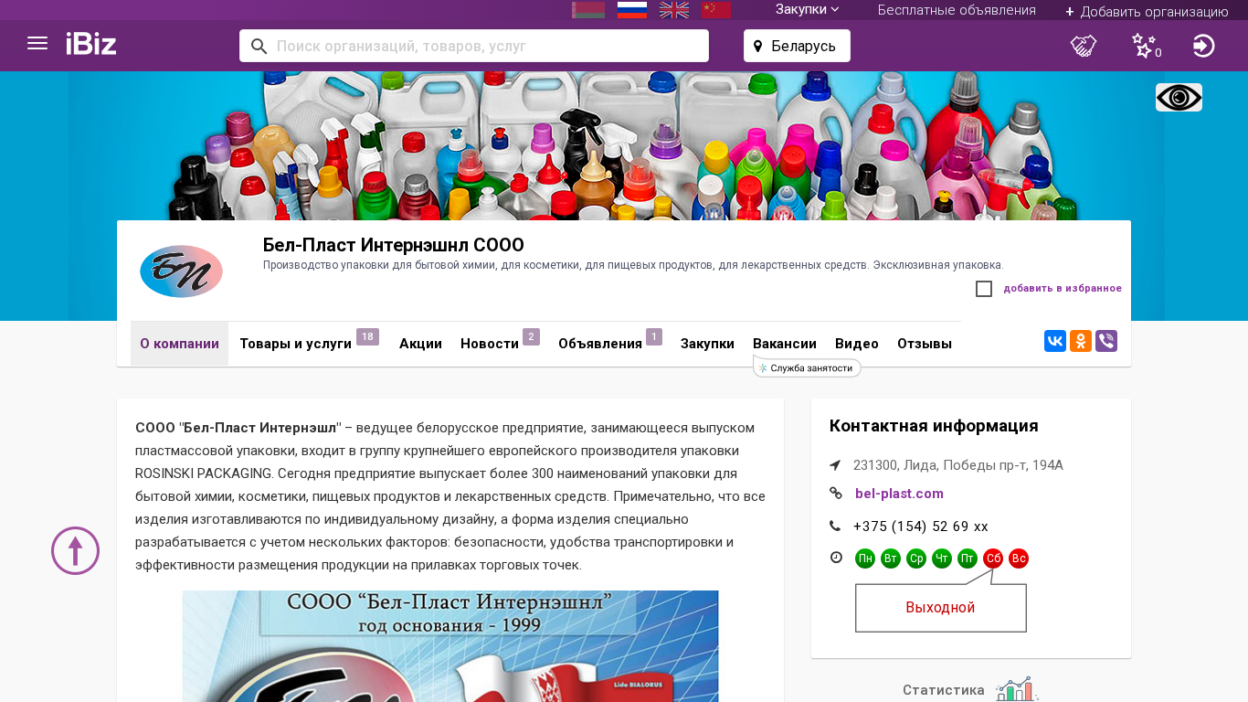
Task: Select Wednesday (Ср) schedule circle
Action: click(x=916, y=558)
